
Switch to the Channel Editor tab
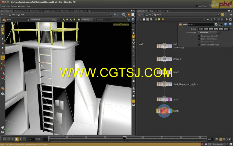click(x=20, y=11)
